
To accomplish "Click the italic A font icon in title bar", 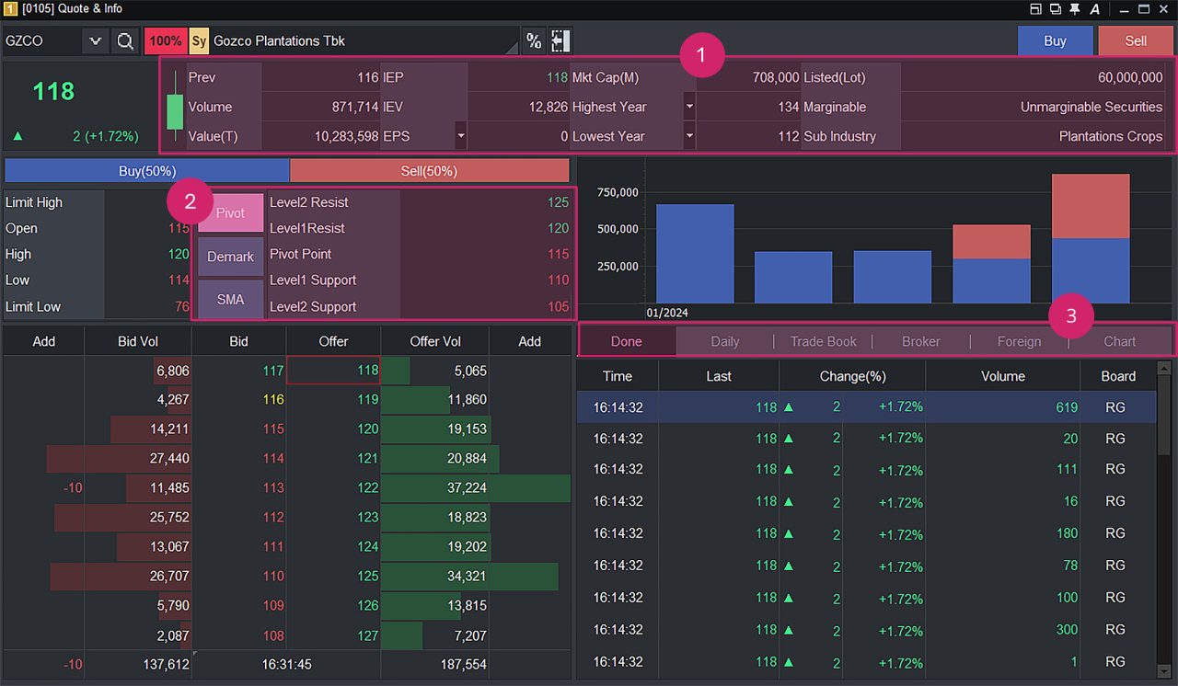I will [1095, 9].
